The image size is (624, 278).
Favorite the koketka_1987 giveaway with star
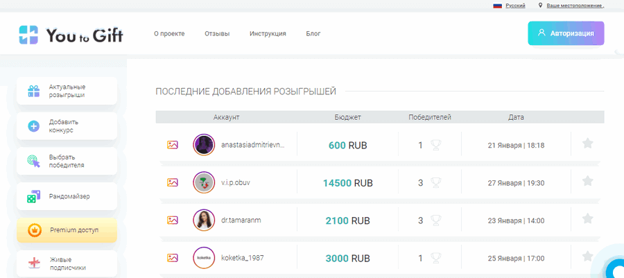[588, 256]
